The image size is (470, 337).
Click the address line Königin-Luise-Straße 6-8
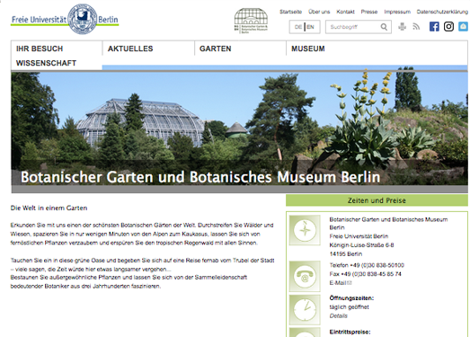(x=361, y=245)
